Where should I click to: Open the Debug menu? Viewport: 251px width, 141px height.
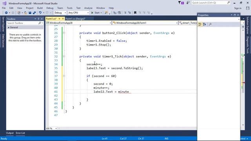(x=50, y=8)
